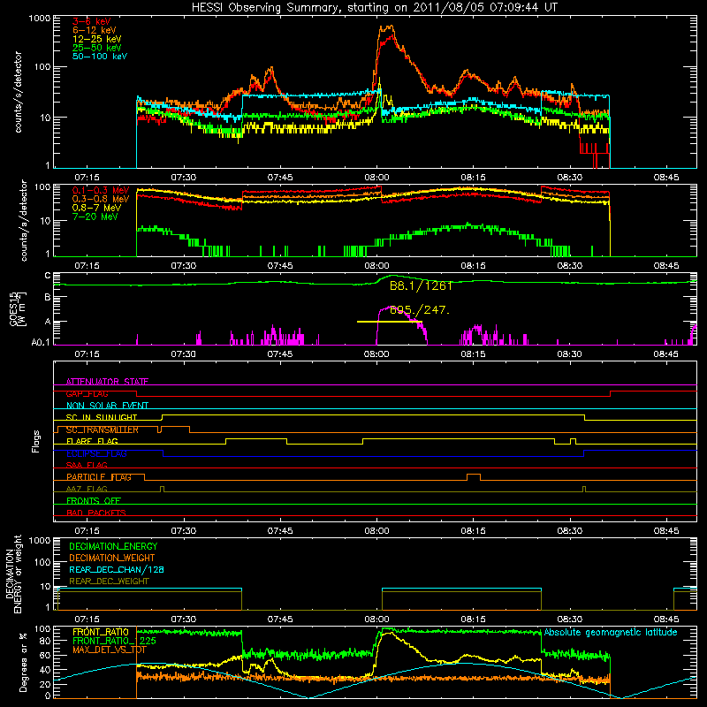
Task: Click the GOES15 y-axis label
Action: pyautogui.click(x=18, y=309)
